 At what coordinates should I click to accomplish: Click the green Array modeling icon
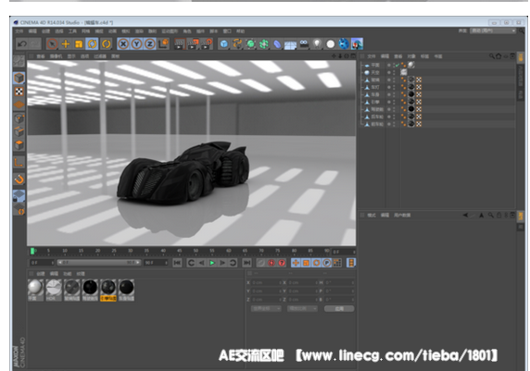point(264,44)
